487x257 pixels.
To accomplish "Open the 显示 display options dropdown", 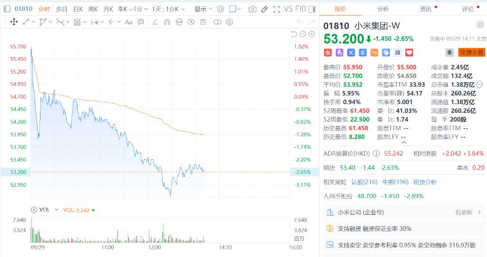I will tap(203, 10).
